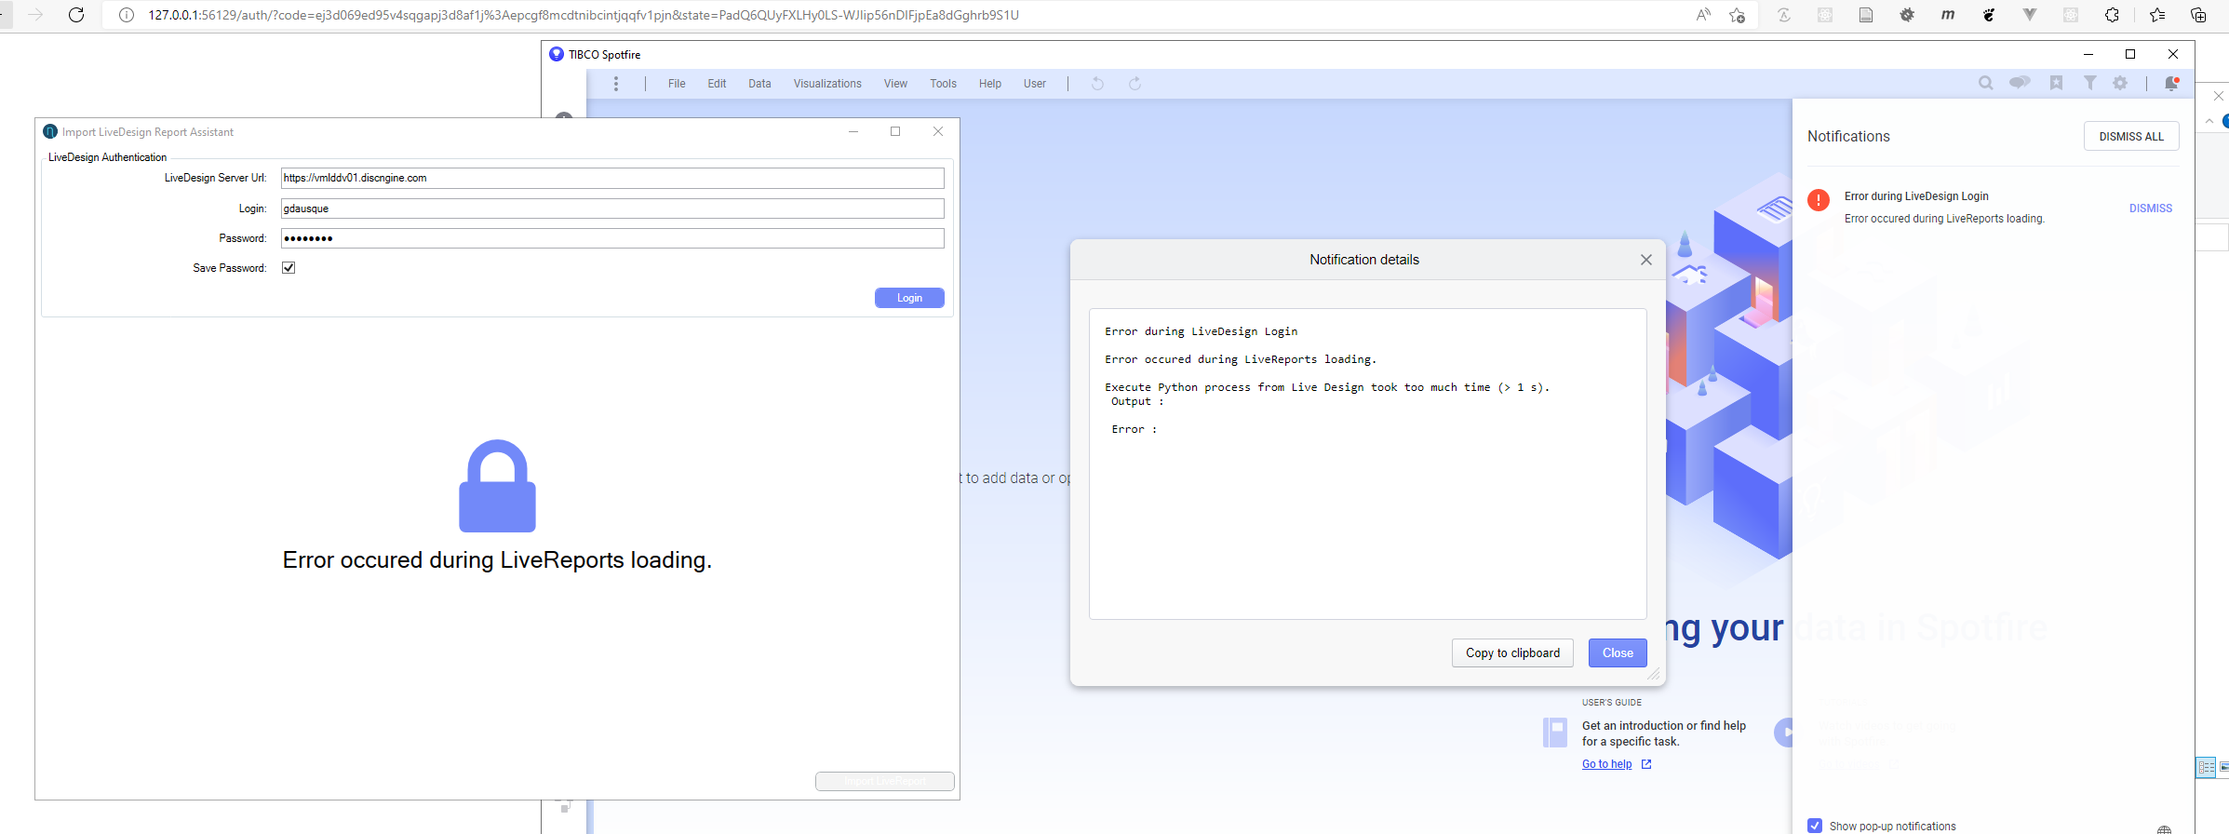Close Notification details with X icon

pyautogui.click(x=1646, y=260)
